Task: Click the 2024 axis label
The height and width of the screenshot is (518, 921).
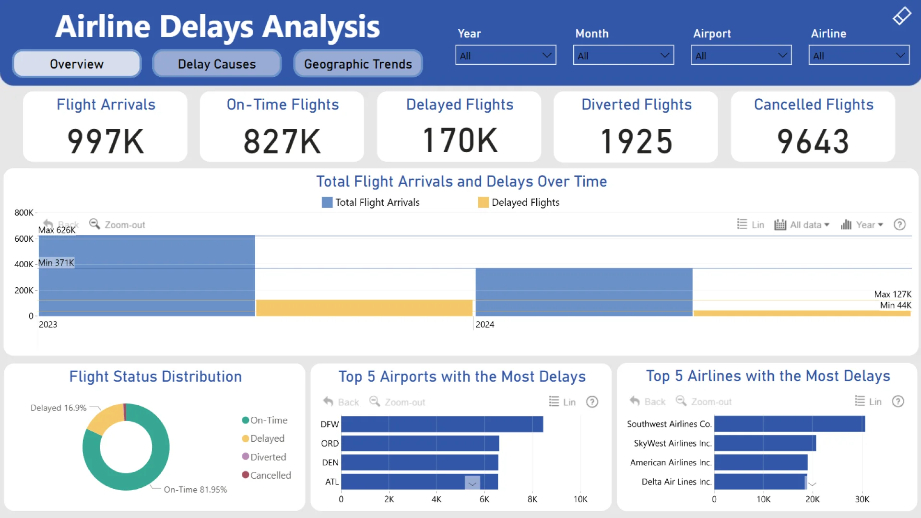Action: 484,325
